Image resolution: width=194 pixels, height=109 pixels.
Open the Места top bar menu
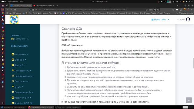pos(22,2)
